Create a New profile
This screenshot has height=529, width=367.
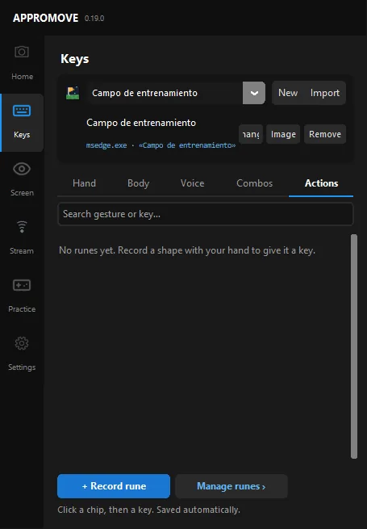(288, 93)
